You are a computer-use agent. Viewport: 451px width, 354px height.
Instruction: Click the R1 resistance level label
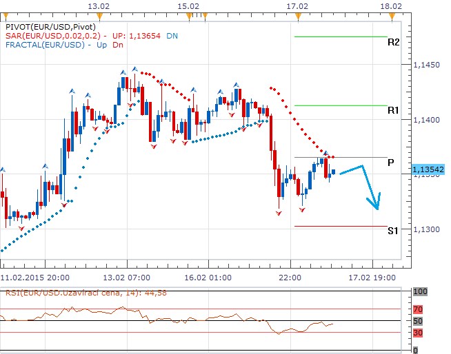(x=393, y=110)
